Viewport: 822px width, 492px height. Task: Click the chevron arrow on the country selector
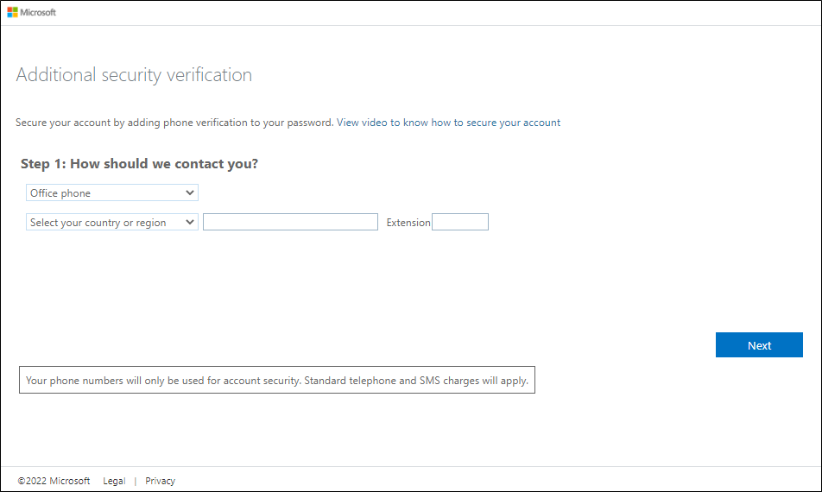190,222
